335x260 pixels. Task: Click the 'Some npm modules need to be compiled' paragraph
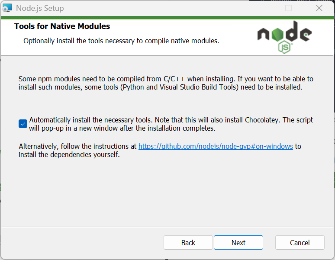(166, 83)
